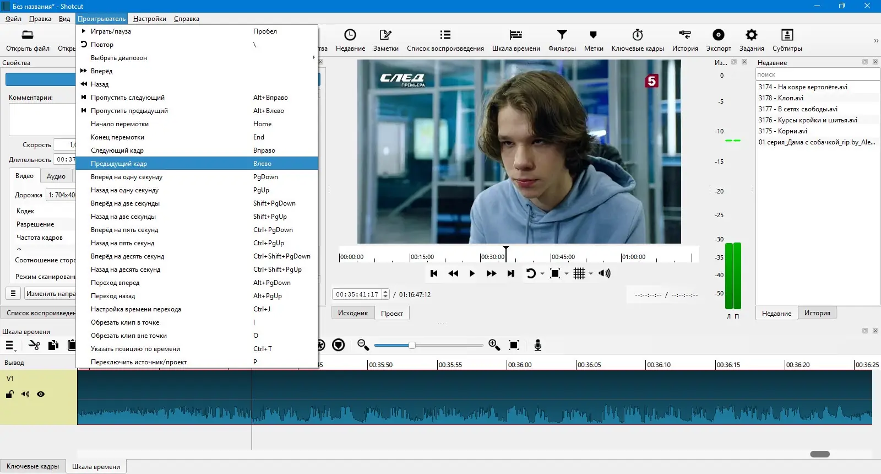Toggle V1 track visibility eye icon
Screen dimensions: 881x474
point(41,394)
